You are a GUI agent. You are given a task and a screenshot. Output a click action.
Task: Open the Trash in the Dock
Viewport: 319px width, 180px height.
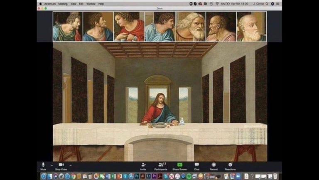tap(275, 176)
